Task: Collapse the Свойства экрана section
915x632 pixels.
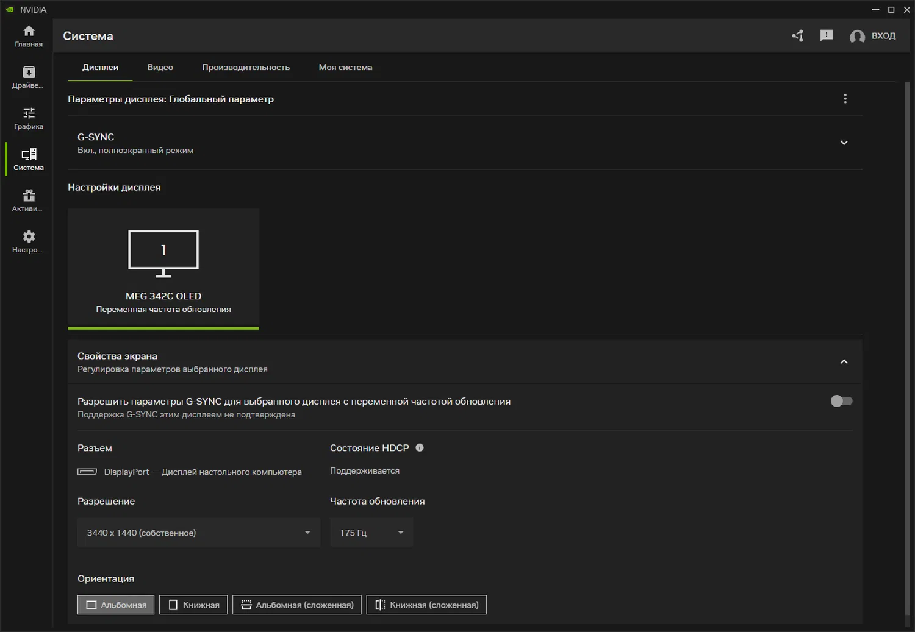Action: [x=844, y=362]
